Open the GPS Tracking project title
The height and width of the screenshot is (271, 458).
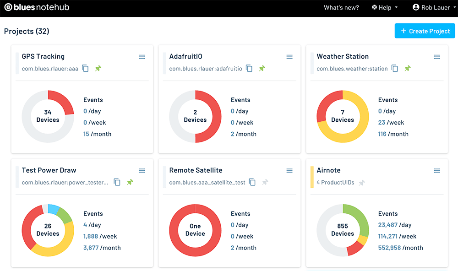[43, 56]
